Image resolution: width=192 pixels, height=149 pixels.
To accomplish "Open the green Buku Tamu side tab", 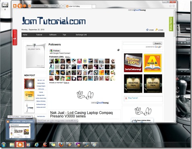I will coord(171,24).
